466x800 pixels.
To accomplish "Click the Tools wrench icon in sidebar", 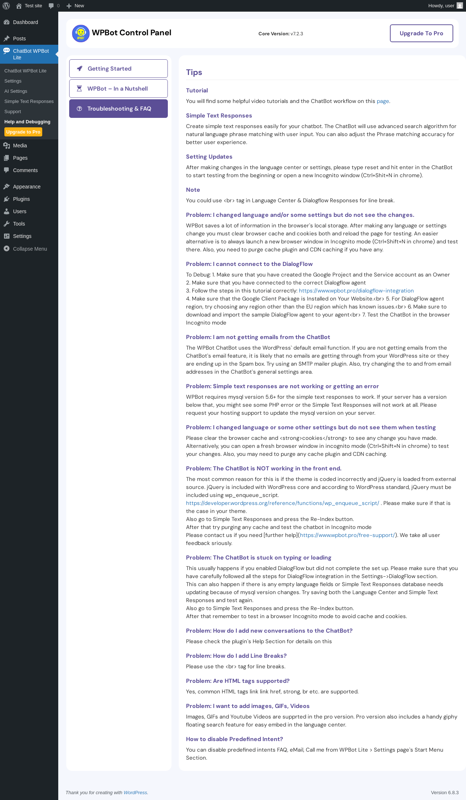I will point(7,224).
